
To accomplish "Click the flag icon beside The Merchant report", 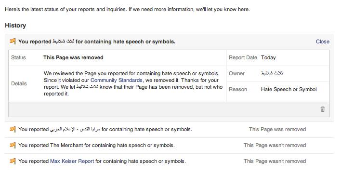I will 13,145.
